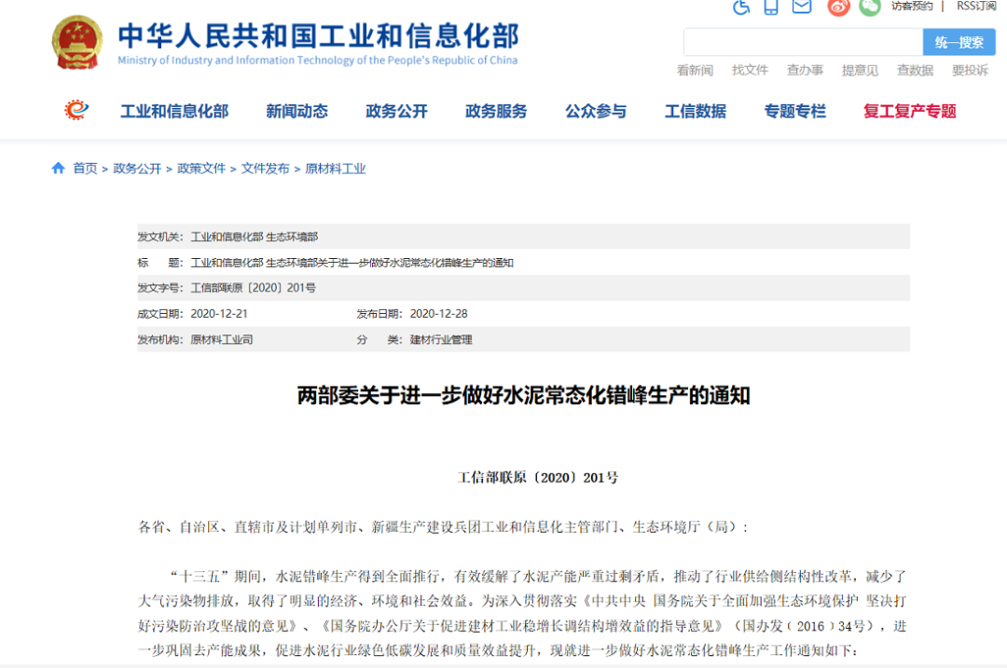Click the accessibility wheelchair icon
The image size is (1007, 668).
[741, 7]
